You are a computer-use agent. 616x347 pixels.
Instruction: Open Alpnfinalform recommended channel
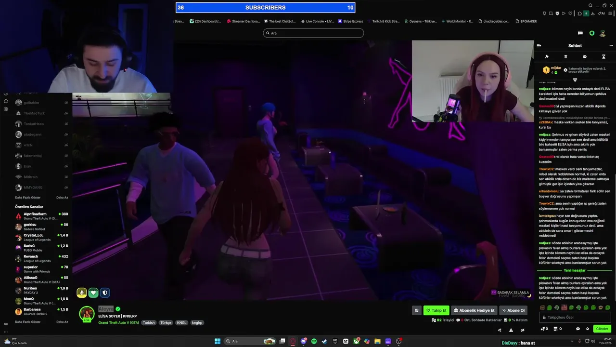[41, 216]
